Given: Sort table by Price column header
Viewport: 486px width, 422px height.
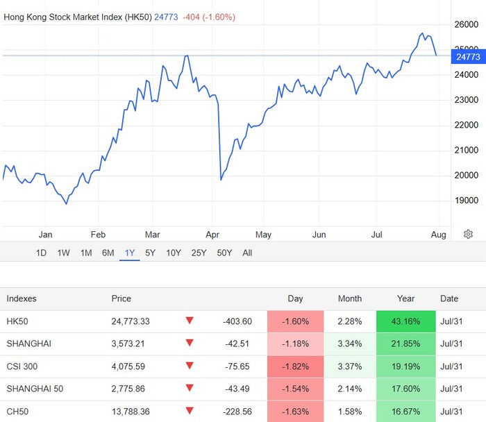Looking at the screenshot, I should pyautogui.click(x=121, y=299).
